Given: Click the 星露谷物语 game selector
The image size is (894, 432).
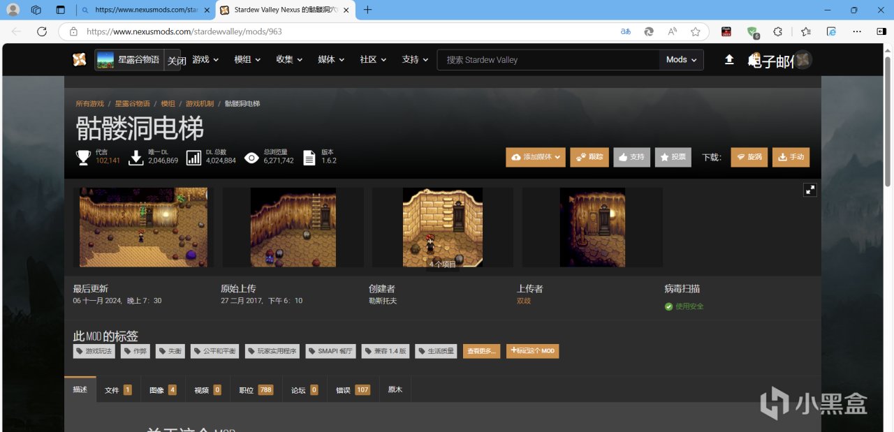Looking at the screenshot, I should (129, 60).
